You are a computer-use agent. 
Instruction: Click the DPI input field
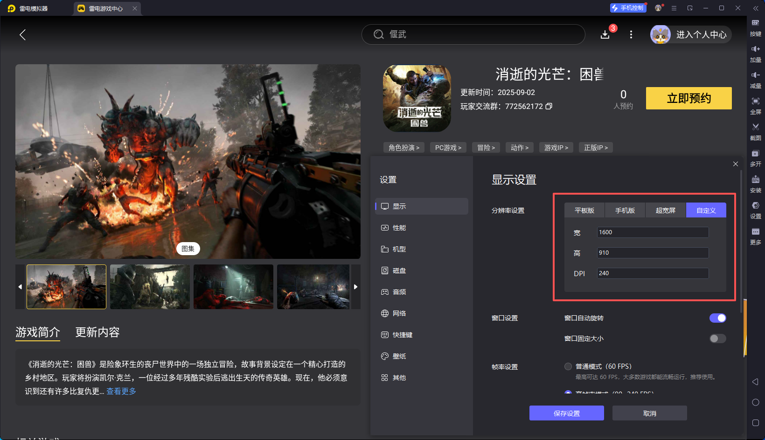pos(653,273)
